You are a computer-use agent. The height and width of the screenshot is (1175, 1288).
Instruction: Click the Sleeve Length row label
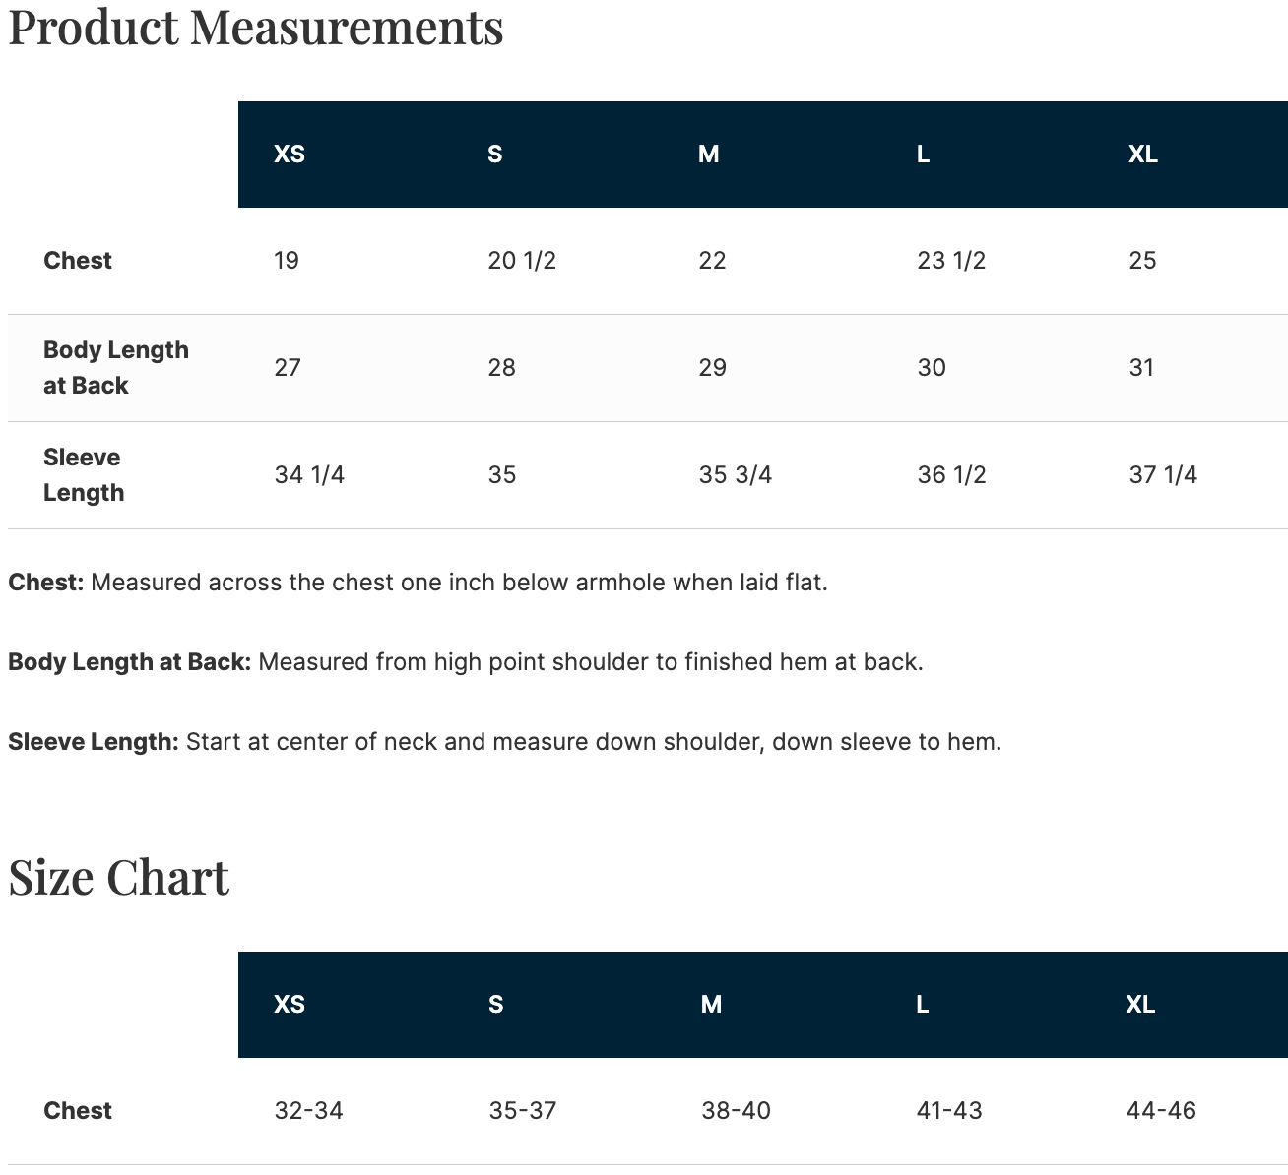[x=84, y=475]
